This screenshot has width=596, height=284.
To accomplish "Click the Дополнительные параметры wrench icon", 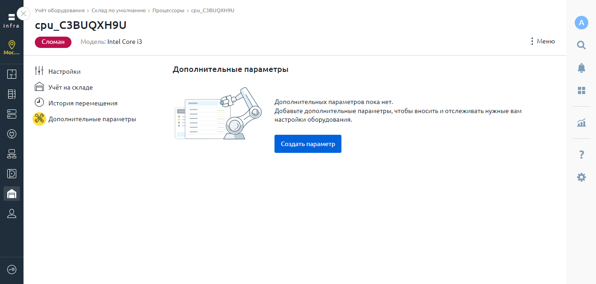I will click(x=39, y=119).
